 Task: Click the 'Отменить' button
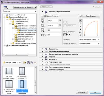pyautogui.click(x=82, y=92)
